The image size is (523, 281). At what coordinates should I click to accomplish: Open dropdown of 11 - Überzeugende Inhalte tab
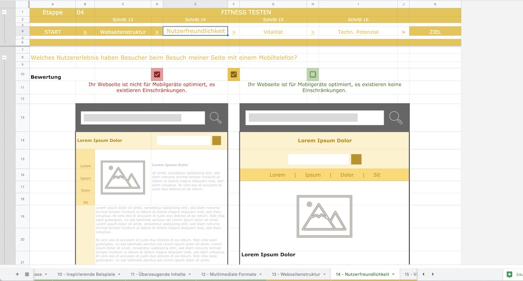[189, 274]
